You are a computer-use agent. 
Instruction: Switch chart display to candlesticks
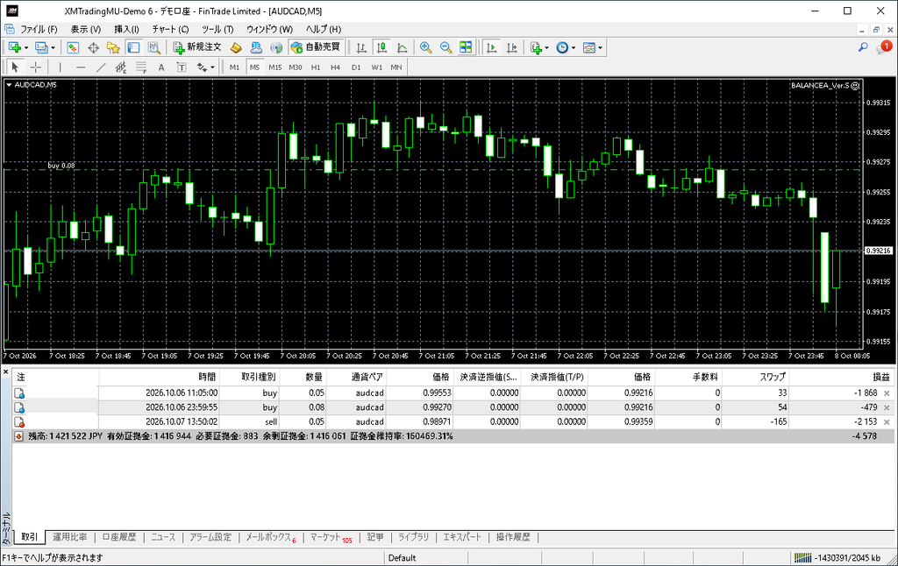click(x=381, y=47)
